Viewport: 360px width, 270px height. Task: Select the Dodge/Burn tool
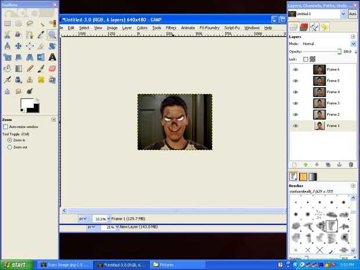[x=30, y=91]
